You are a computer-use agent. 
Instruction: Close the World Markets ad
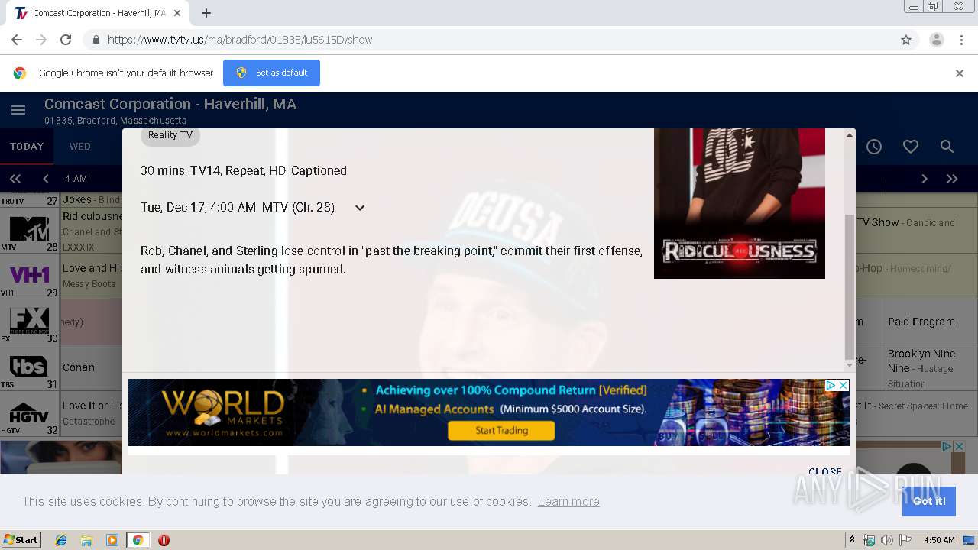click(843, 386)
